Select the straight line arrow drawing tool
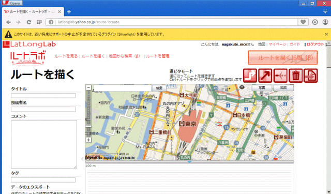This screenshot has height=194, width=331. (265, 76)
